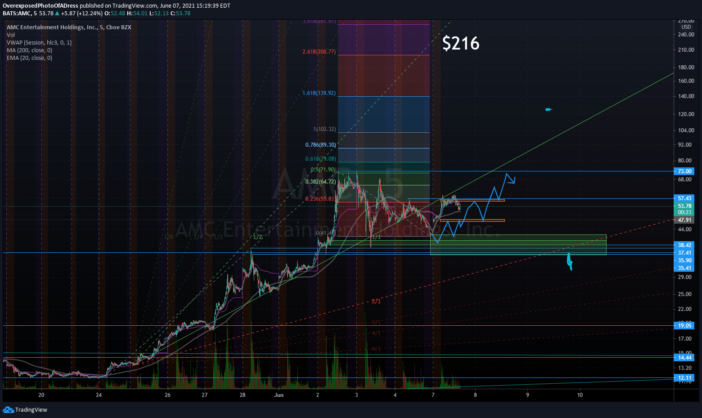Click the $216 price target text
The height and width of the screenshot is (418, 702).
[461, 43]
